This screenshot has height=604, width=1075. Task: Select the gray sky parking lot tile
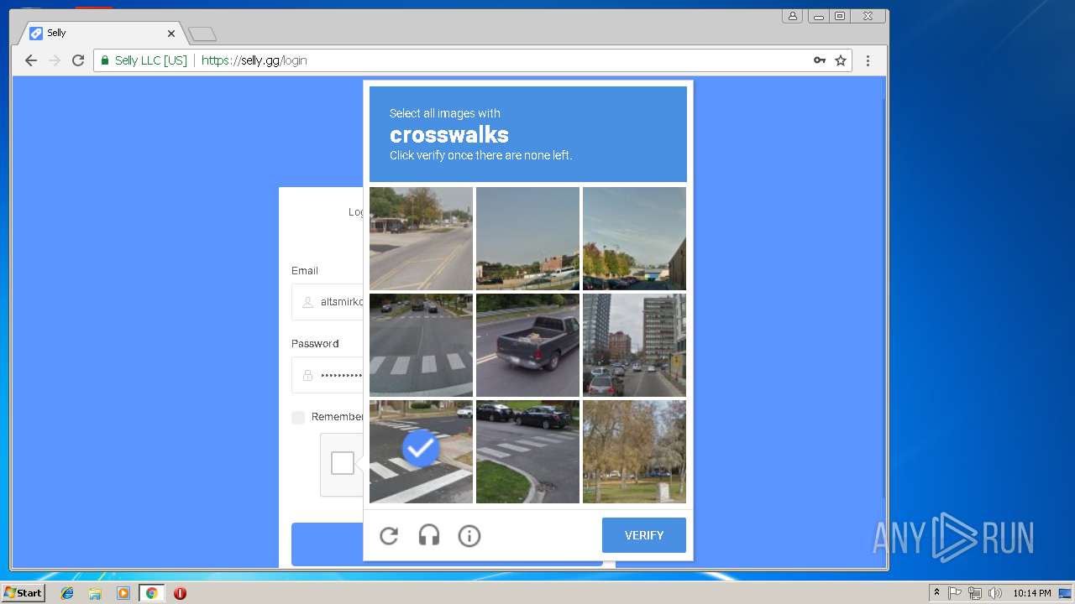click(x=527, y=238)
